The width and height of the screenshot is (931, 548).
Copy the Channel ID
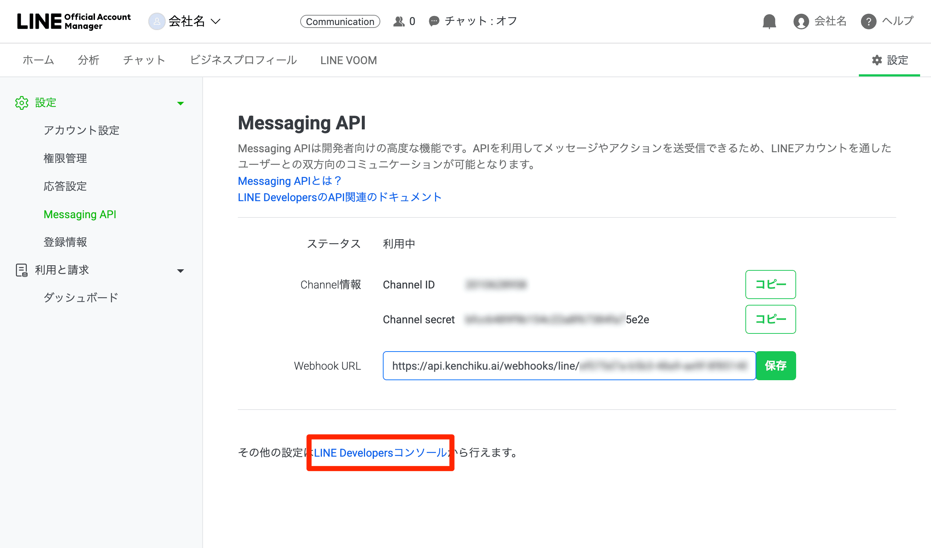click(770, 285)
